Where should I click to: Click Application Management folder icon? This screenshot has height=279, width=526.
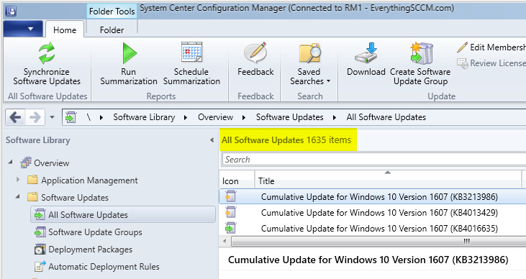(x=32, y=180)
